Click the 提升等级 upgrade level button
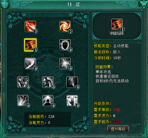Viewport: 148px width, 138px height. 118,129
